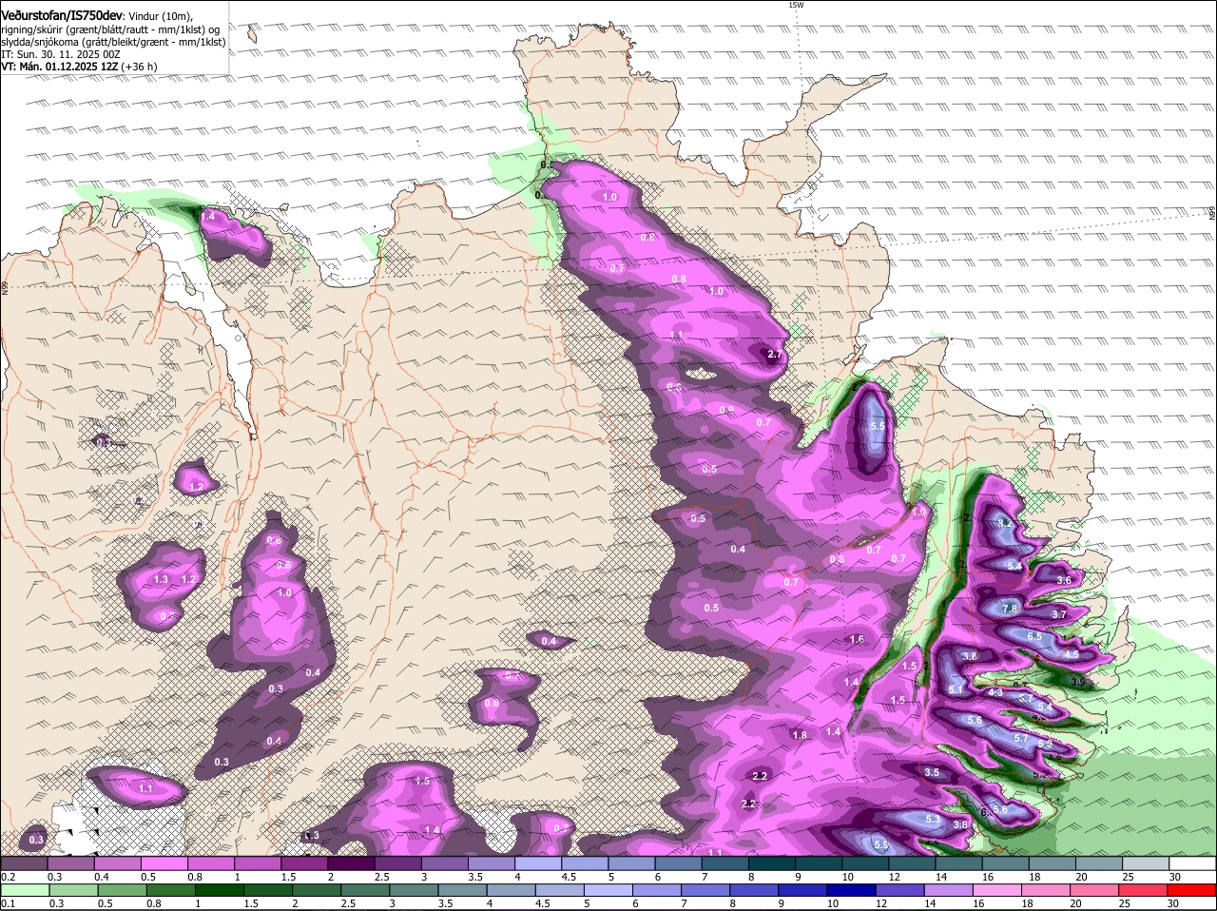1217x911 pixels.
Task: Click the 15W longitude label at top
Action: 796,5
